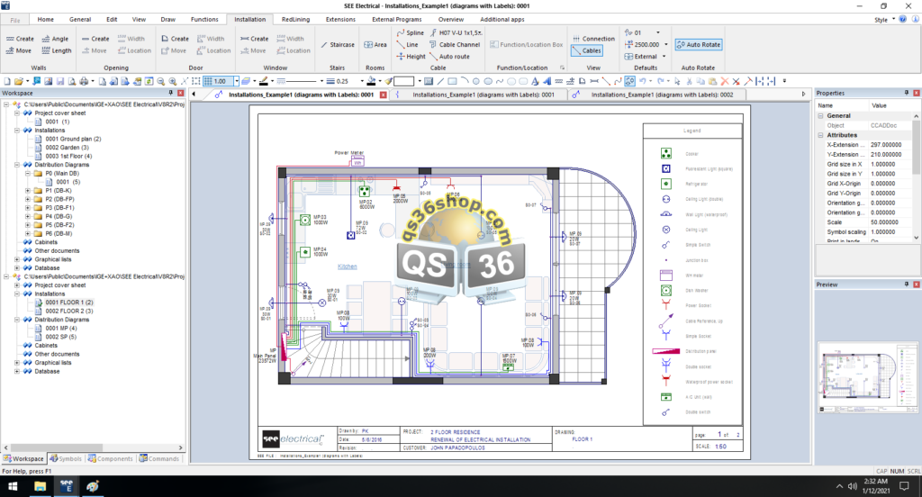The image size is (922, 497).
Task: Click the Kitchen link in the drawing
Action: (x=347, y=267)
